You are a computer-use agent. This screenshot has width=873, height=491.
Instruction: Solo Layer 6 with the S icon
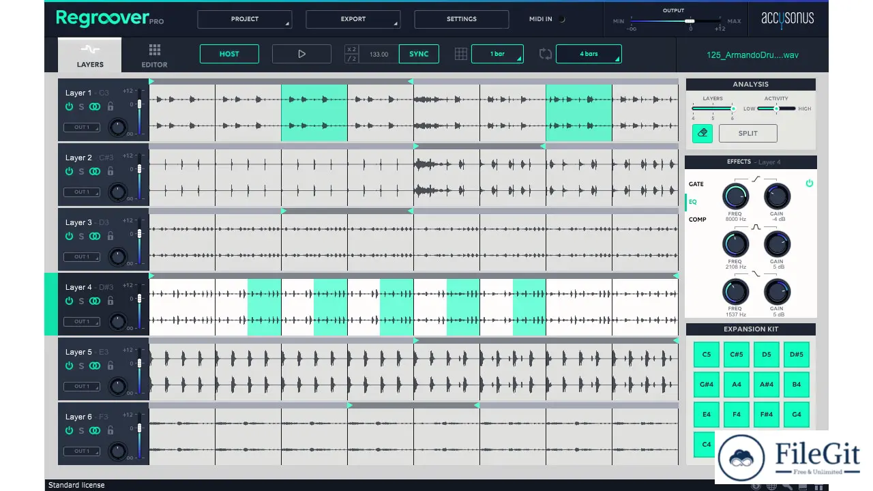point(81,430)
